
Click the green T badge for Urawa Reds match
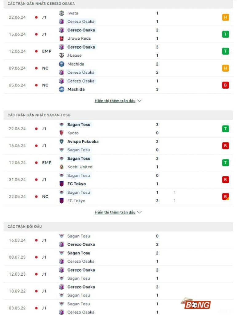point(225,34)
